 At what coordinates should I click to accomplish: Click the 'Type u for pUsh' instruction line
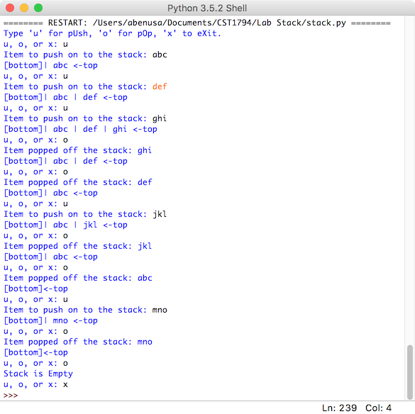click(112, 33)
